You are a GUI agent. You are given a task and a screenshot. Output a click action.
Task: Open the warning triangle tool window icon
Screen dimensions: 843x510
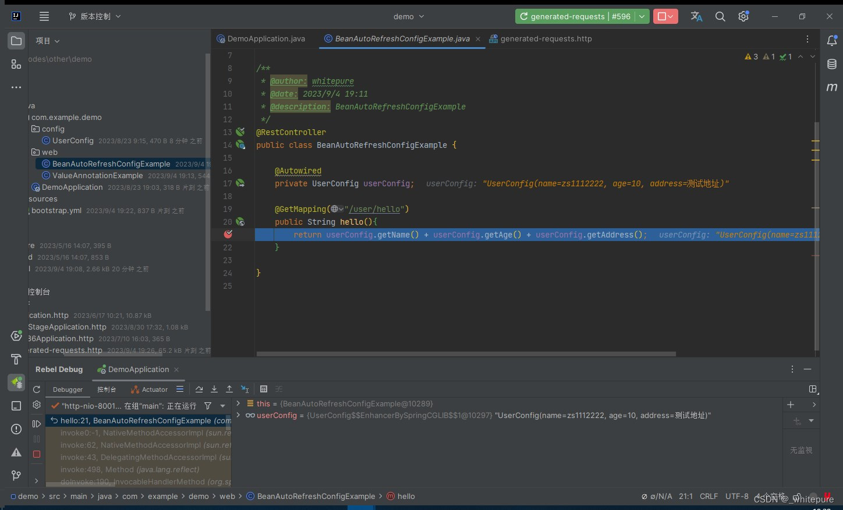coord(16,452)
